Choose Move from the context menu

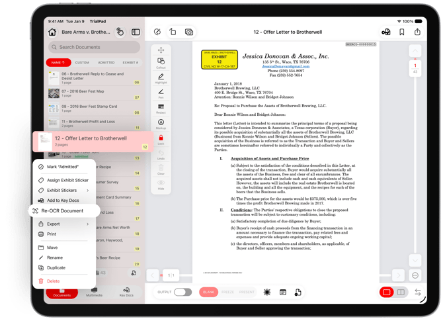pos(64,248)
